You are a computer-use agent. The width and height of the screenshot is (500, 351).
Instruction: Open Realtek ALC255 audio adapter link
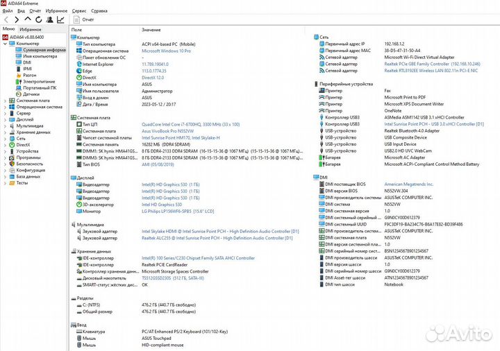(217, 238)
